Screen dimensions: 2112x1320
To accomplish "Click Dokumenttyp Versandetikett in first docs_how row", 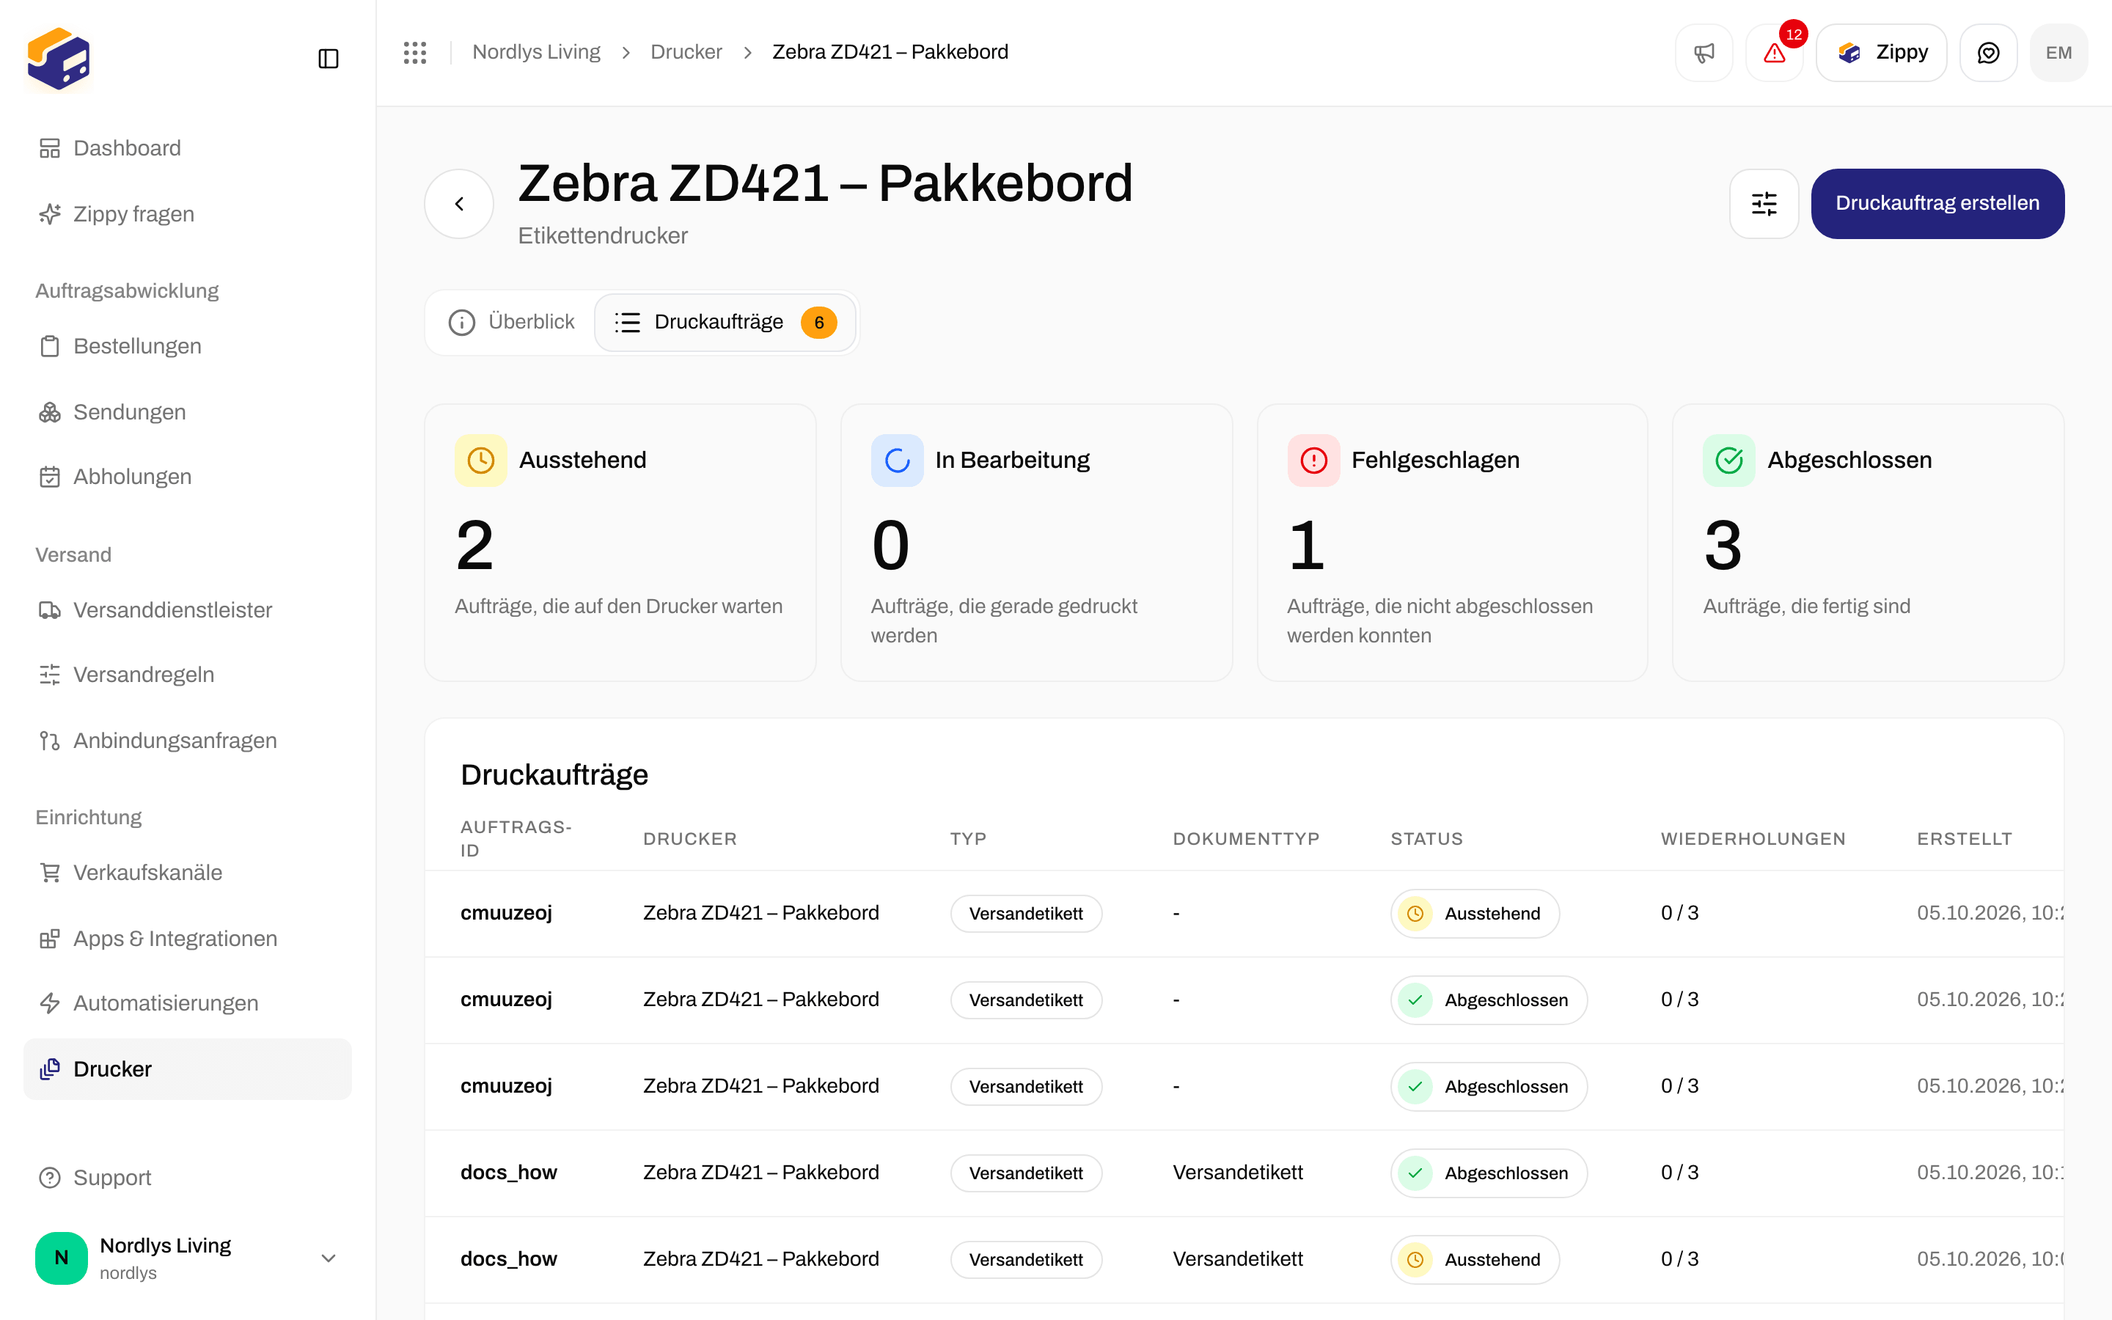I will click(1238, 1173).
